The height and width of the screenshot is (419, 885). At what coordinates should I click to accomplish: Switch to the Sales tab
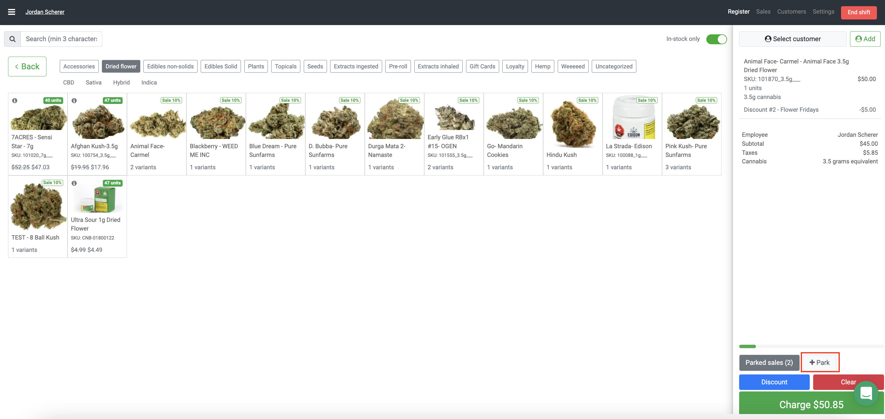(763, 12)
